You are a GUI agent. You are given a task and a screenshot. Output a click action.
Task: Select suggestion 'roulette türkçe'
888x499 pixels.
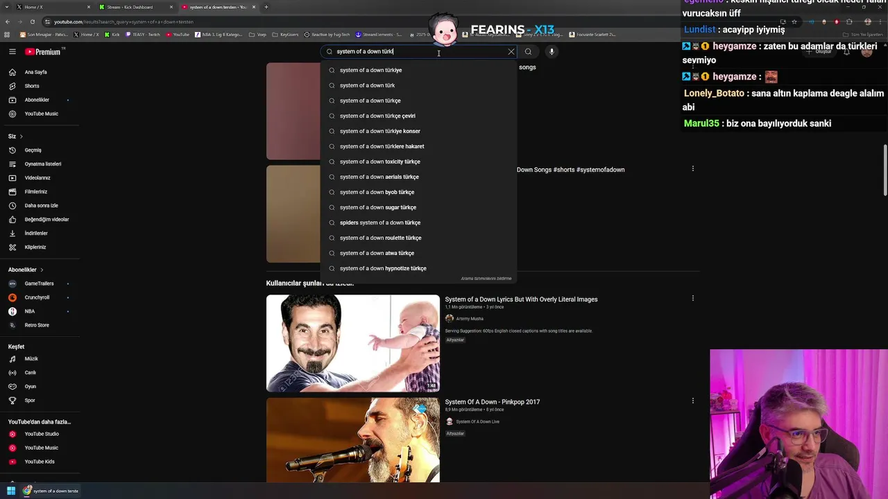418,238
